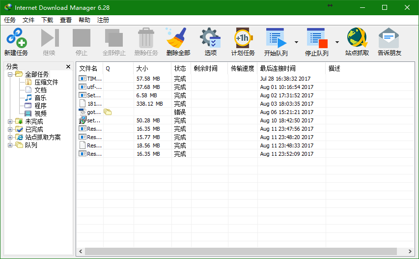Select the 压缩文件 category
The image size is (419, 259).
[46, 82]
